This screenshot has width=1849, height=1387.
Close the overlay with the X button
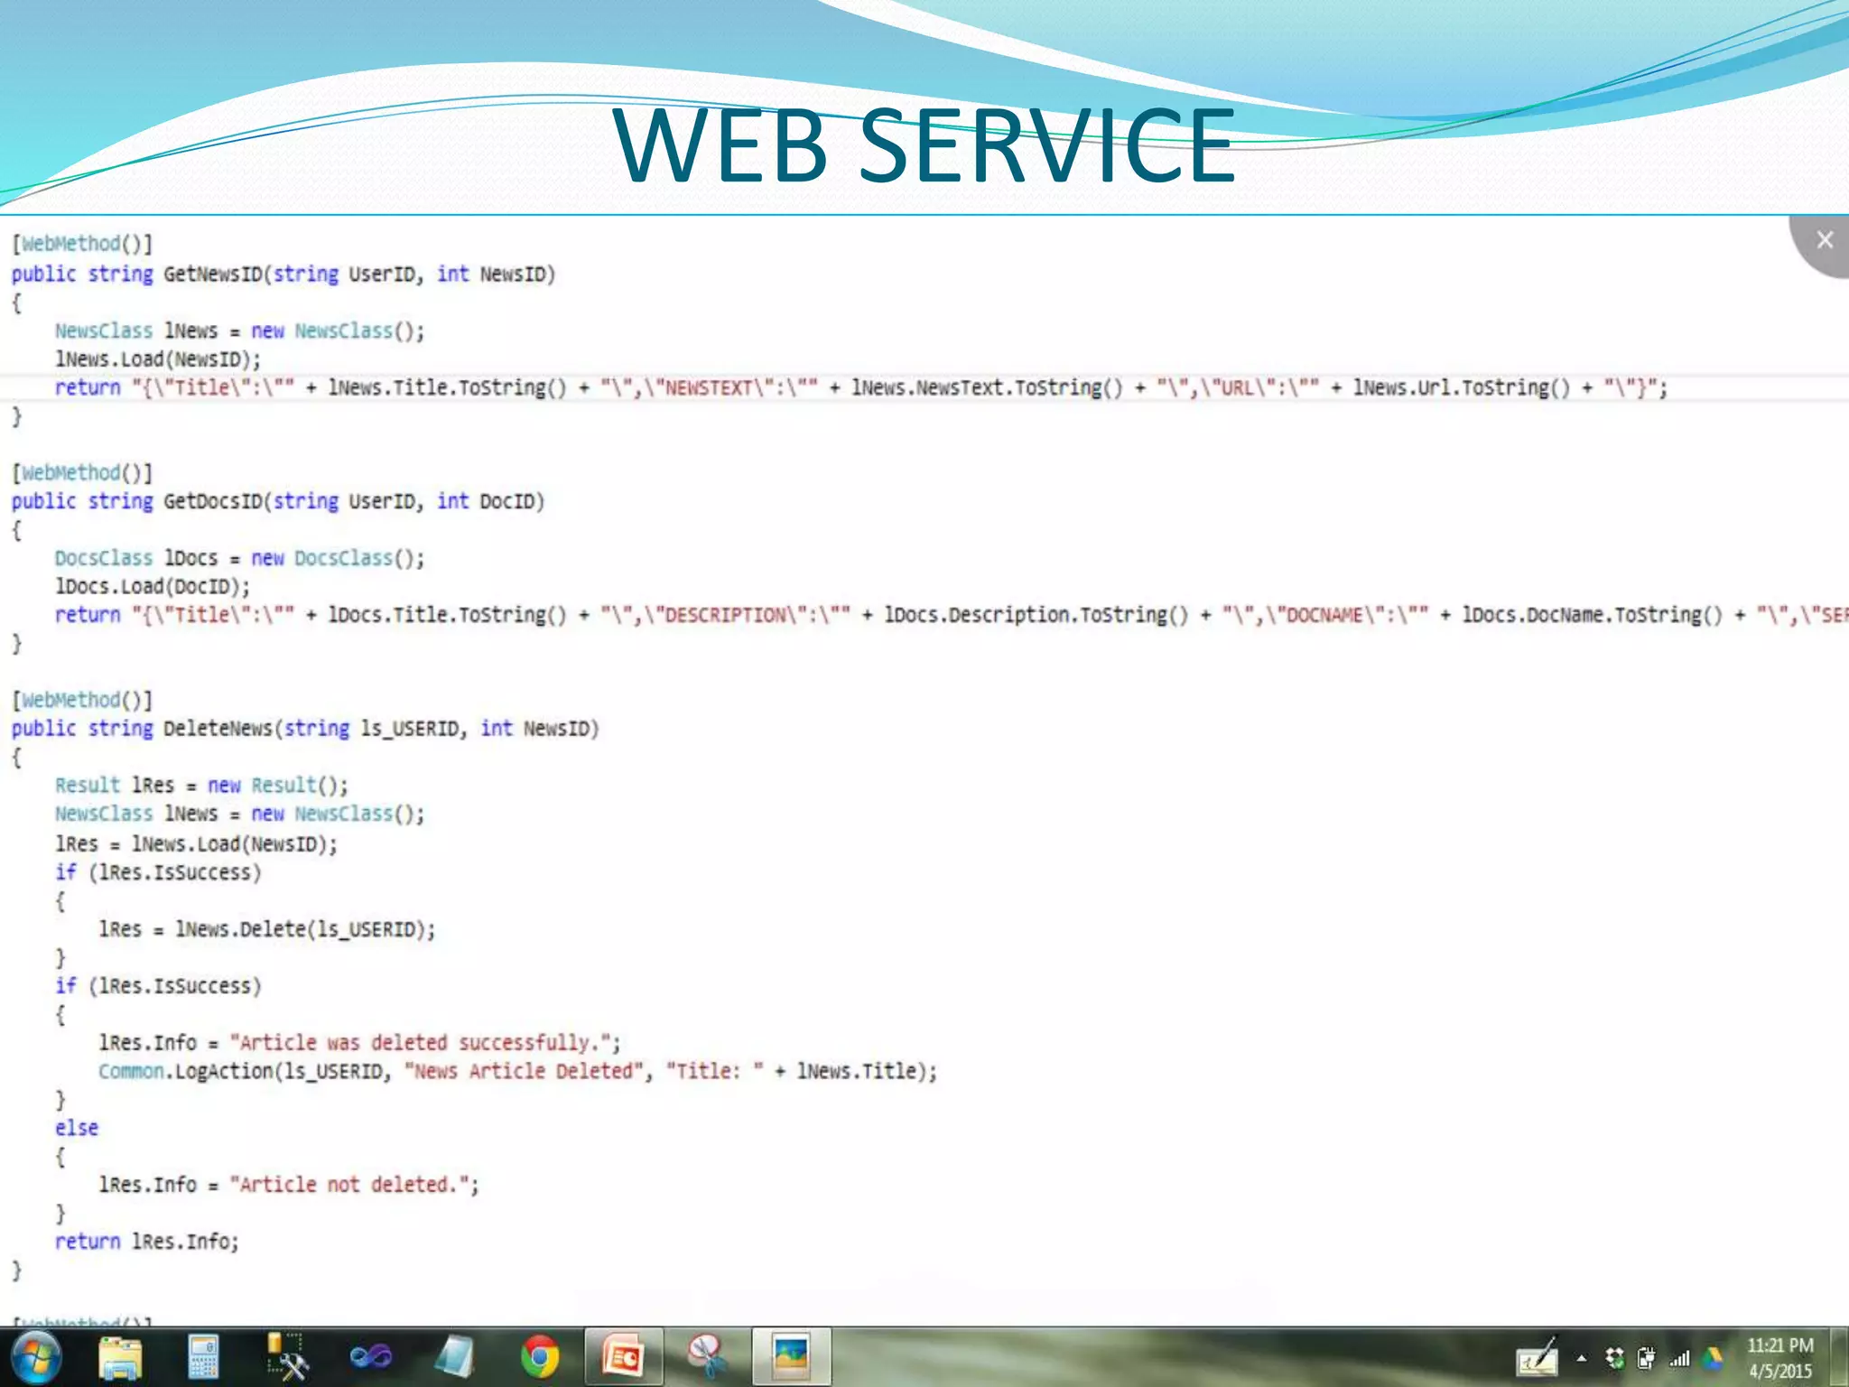click(x=1824, y=240)
